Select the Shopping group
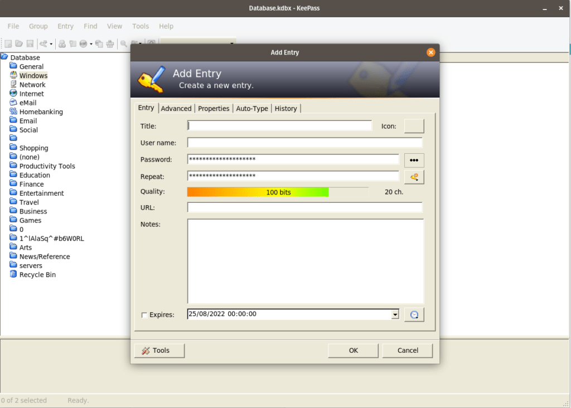The image size is (571, 408). click(x=33, y=148)
